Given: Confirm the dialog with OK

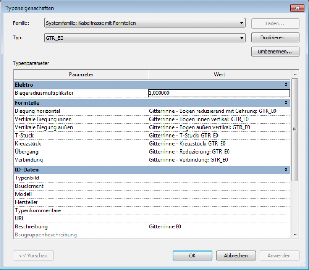Looking at the screenshot, I should (x=192, y=255).
